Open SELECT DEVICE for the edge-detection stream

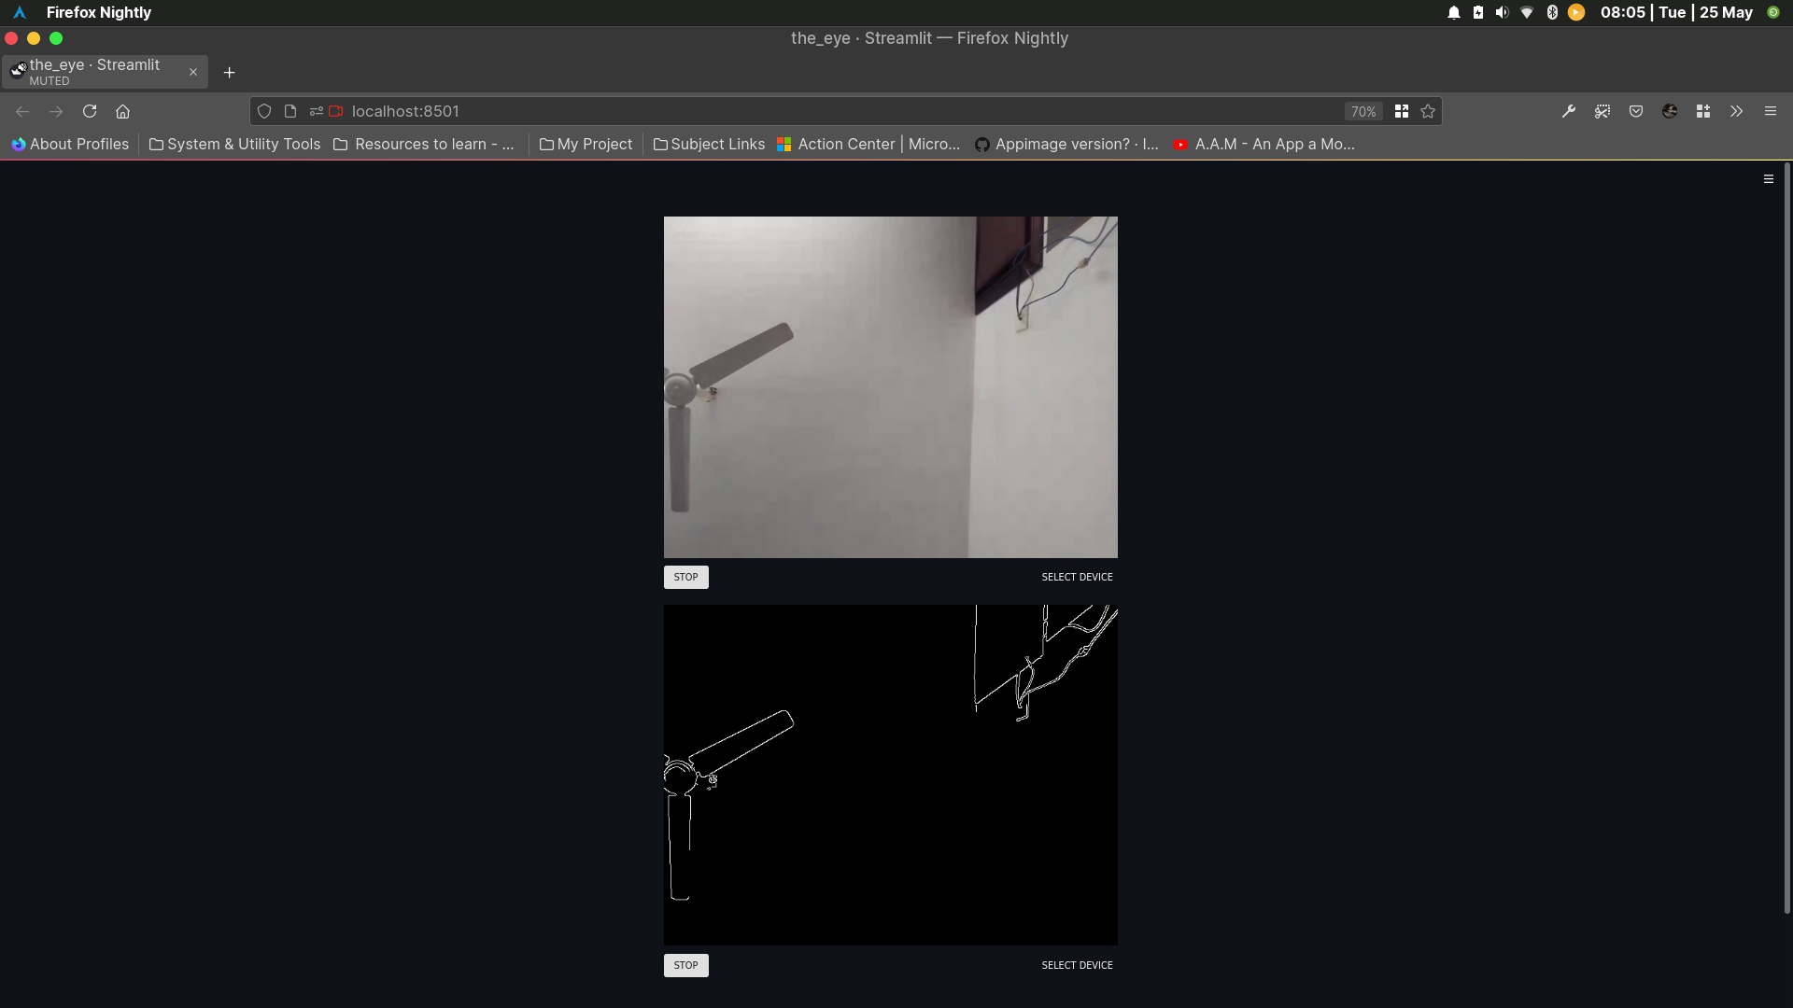click(x=1076, y=964)
